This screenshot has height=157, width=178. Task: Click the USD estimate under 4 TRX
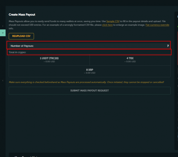[130, 61]
